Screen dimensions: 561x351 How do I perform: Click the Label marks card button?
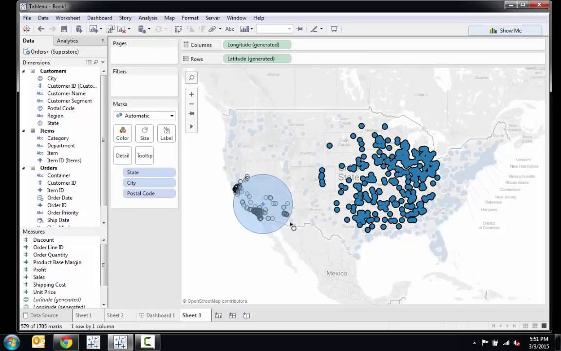click(x=167, y=133)
